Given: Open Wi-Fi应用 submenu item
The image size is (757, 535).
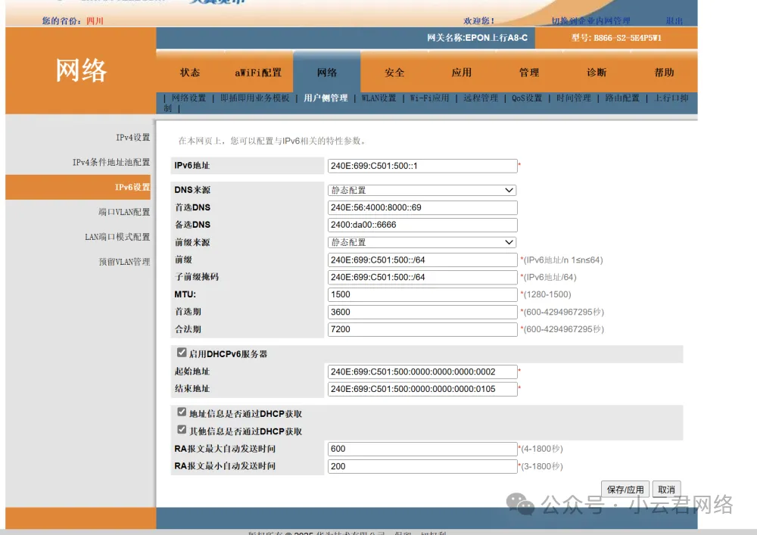Looking at the screenshot, I should 430,98.
